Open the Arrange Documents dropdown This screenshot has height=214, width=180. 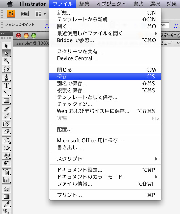point(40,14)
